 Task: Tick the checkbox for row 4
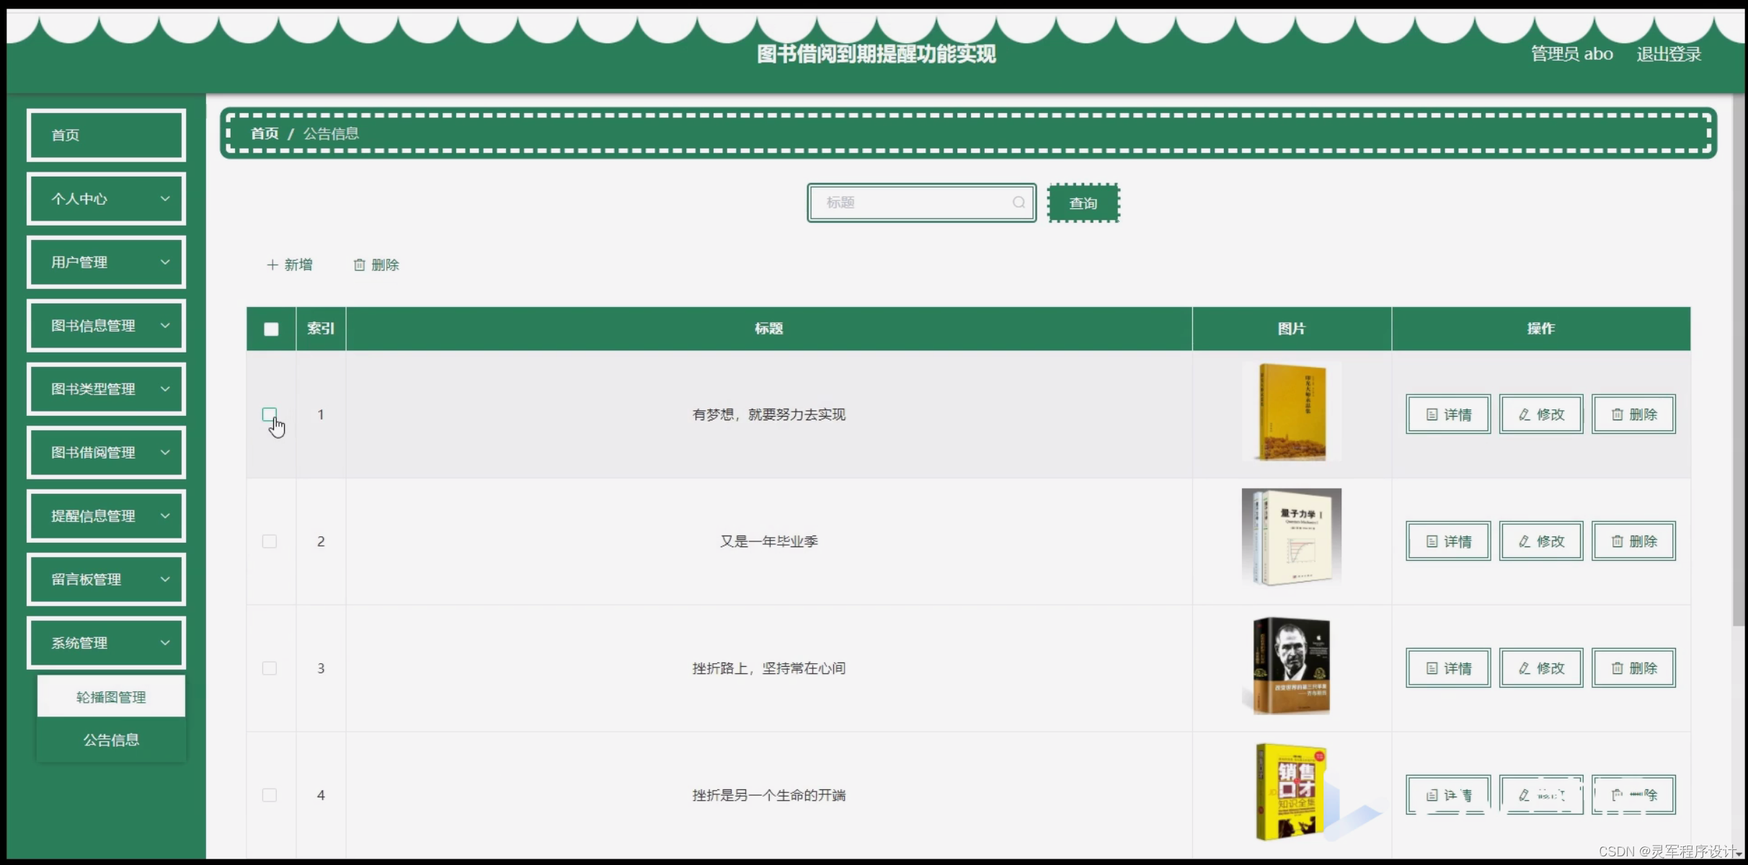pyautogui.click(x=270, y=795)
